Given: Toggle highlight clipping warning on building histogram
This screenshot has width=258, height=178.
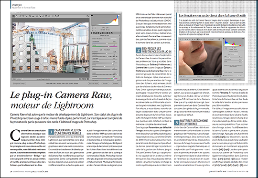Looking at the screenshot, I should pyautogui.click(x=119, y=15).
